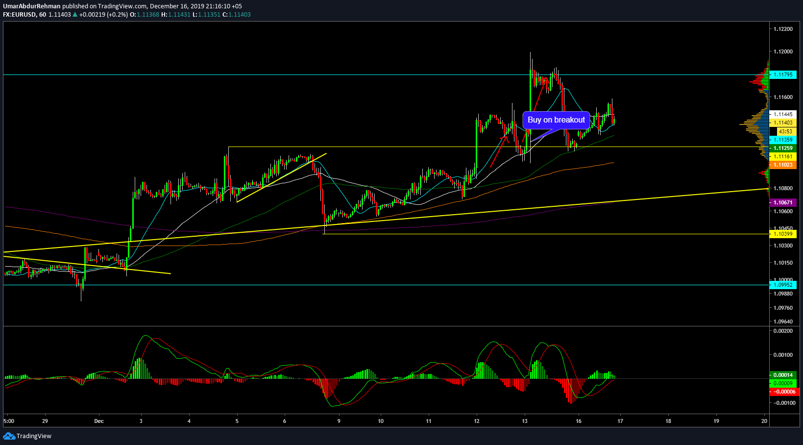Click the L: 1.11351 low value
Viewport: 803px width, 445px height.
tap(206, 15)
